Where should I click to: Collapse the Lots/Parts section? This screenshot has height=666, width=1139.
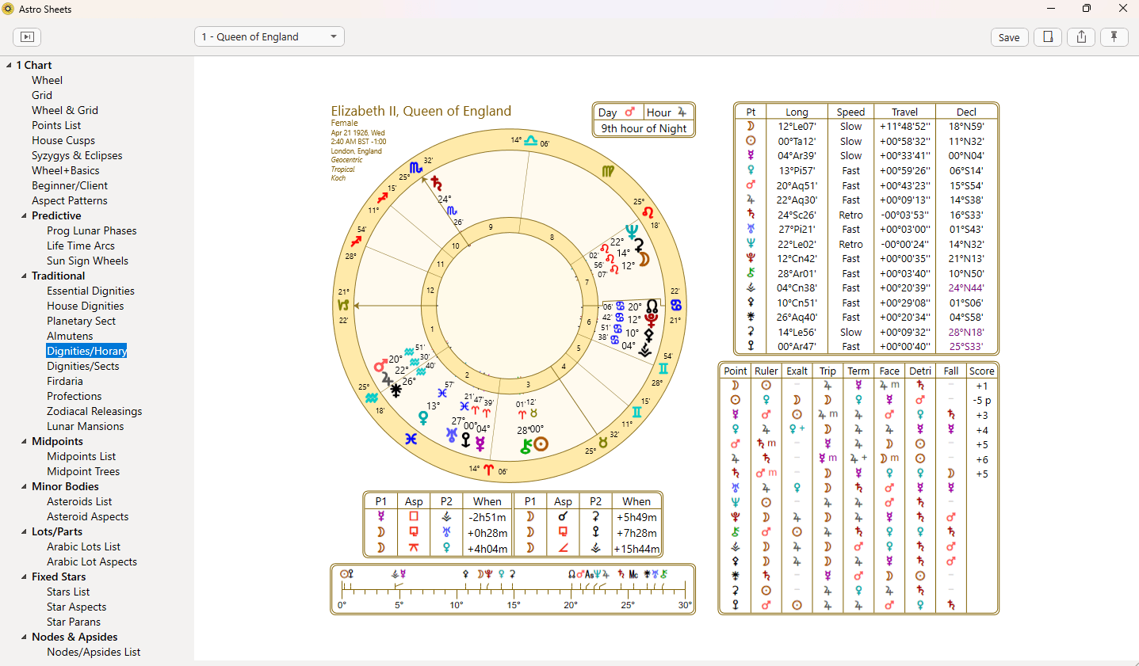[24, 531]
